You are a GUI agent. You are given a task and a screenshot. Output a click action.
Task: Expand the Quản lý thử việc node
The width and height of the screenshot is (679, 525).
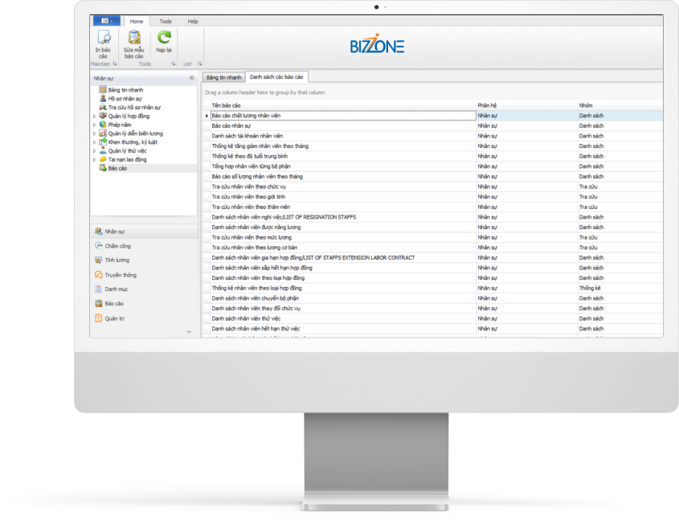pyautogui.click(x=94, y=150)
